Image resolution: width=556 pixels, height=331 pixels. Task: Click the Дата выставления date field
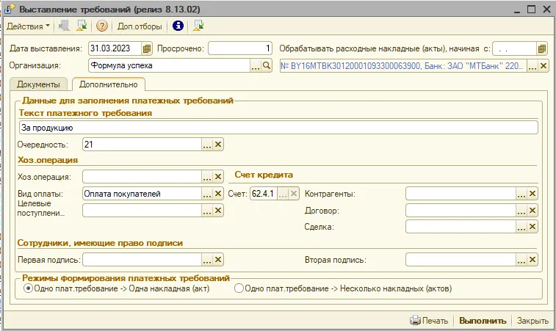(115, 48)
